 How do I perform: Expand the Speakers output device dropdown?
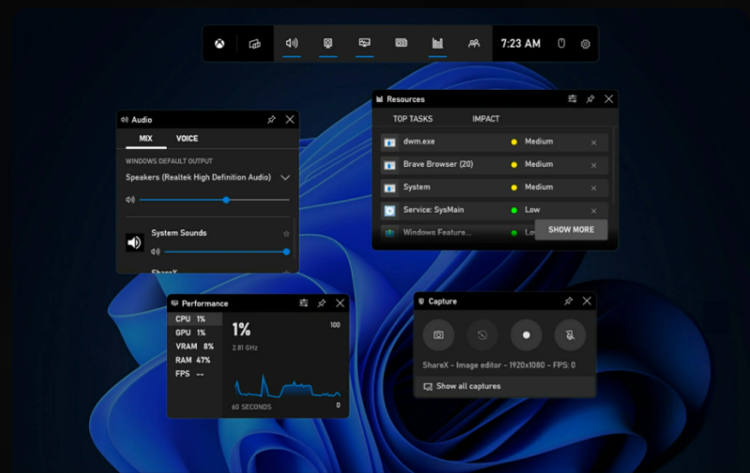click(285, 178)
